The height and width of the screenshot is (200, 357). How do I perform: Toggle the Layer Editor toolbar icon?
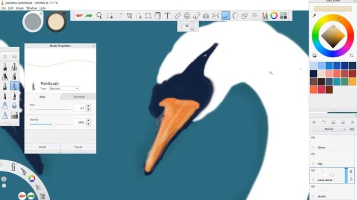[255, 16]
